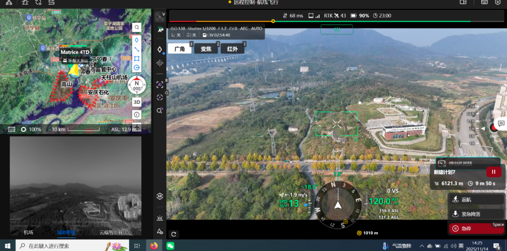Viewport: 507px width, 251px height.
Task: Click the cone icon at the sidebar's bottom
Action: (x=160, y=231)
